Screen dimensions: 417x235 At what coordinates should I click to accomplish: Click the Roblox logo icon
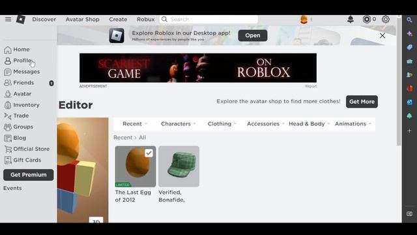(21, 19)
